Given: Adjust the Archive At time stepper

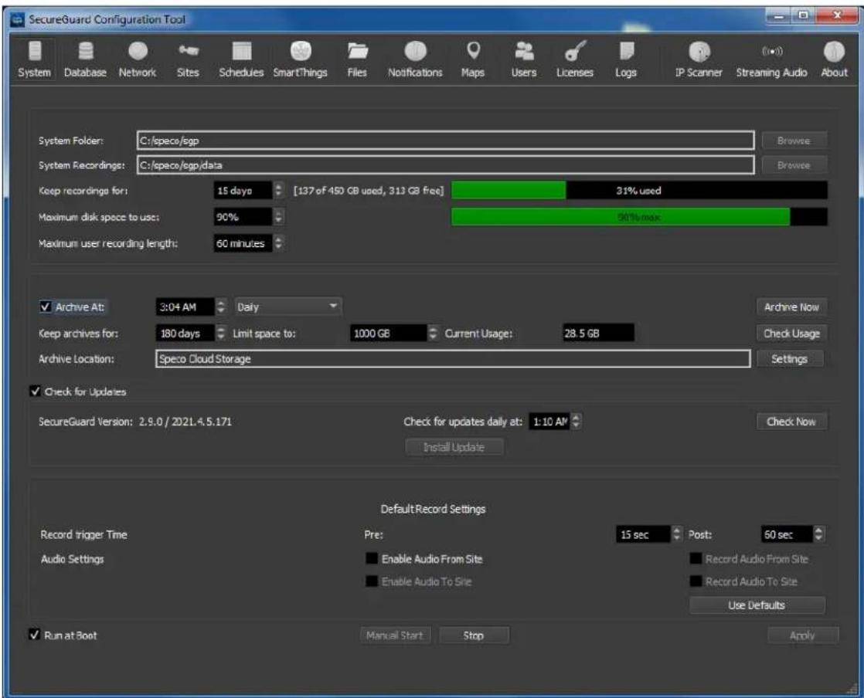Looking at the screenshot, I should pyautogui.click(x=220, y=307).
